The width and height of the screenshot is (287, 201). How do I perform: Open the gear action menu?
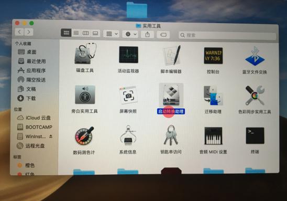130,34
